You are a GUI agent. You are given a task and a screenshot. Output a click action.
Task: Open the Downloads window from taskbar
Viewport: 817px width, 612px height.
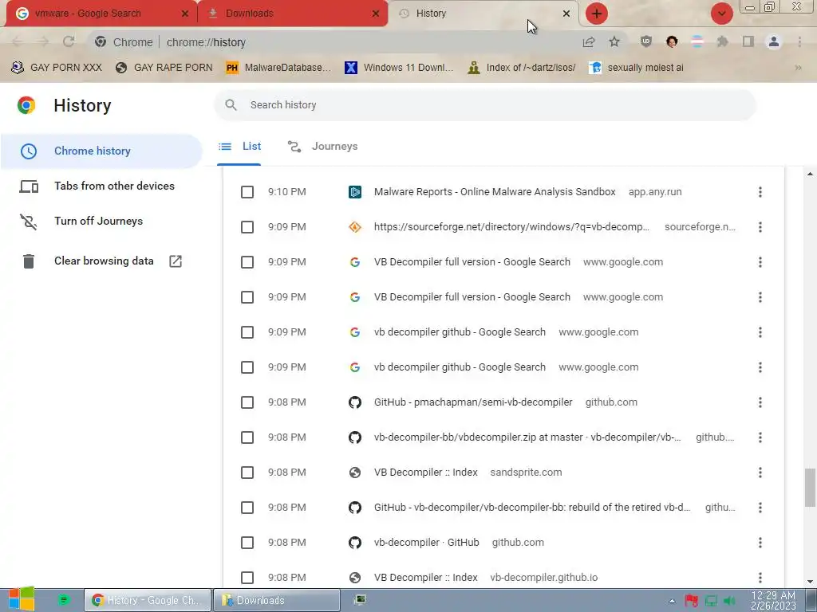(x=277, y=601)
